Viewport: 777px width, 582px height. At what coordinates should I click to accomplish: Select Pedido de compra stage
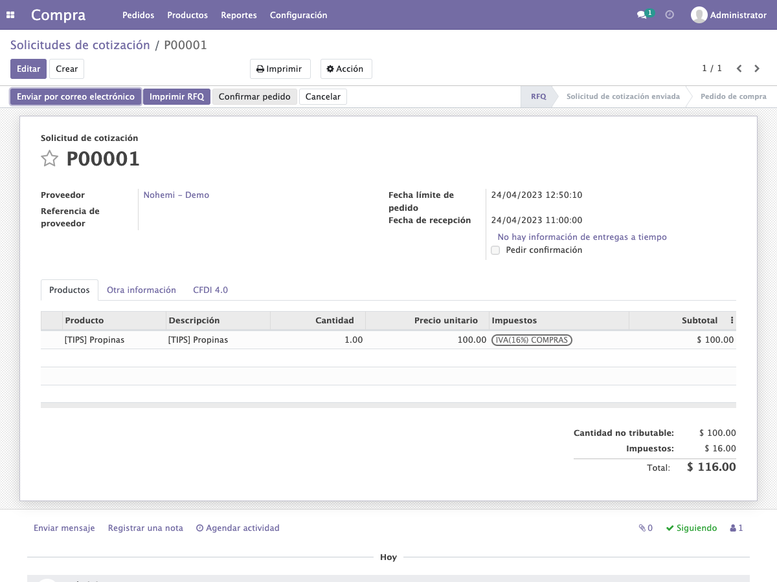pos(734,97)
